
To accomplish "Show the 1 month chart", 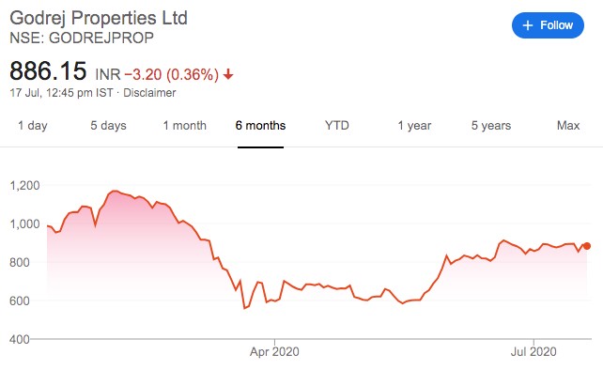I will point(185,126).
